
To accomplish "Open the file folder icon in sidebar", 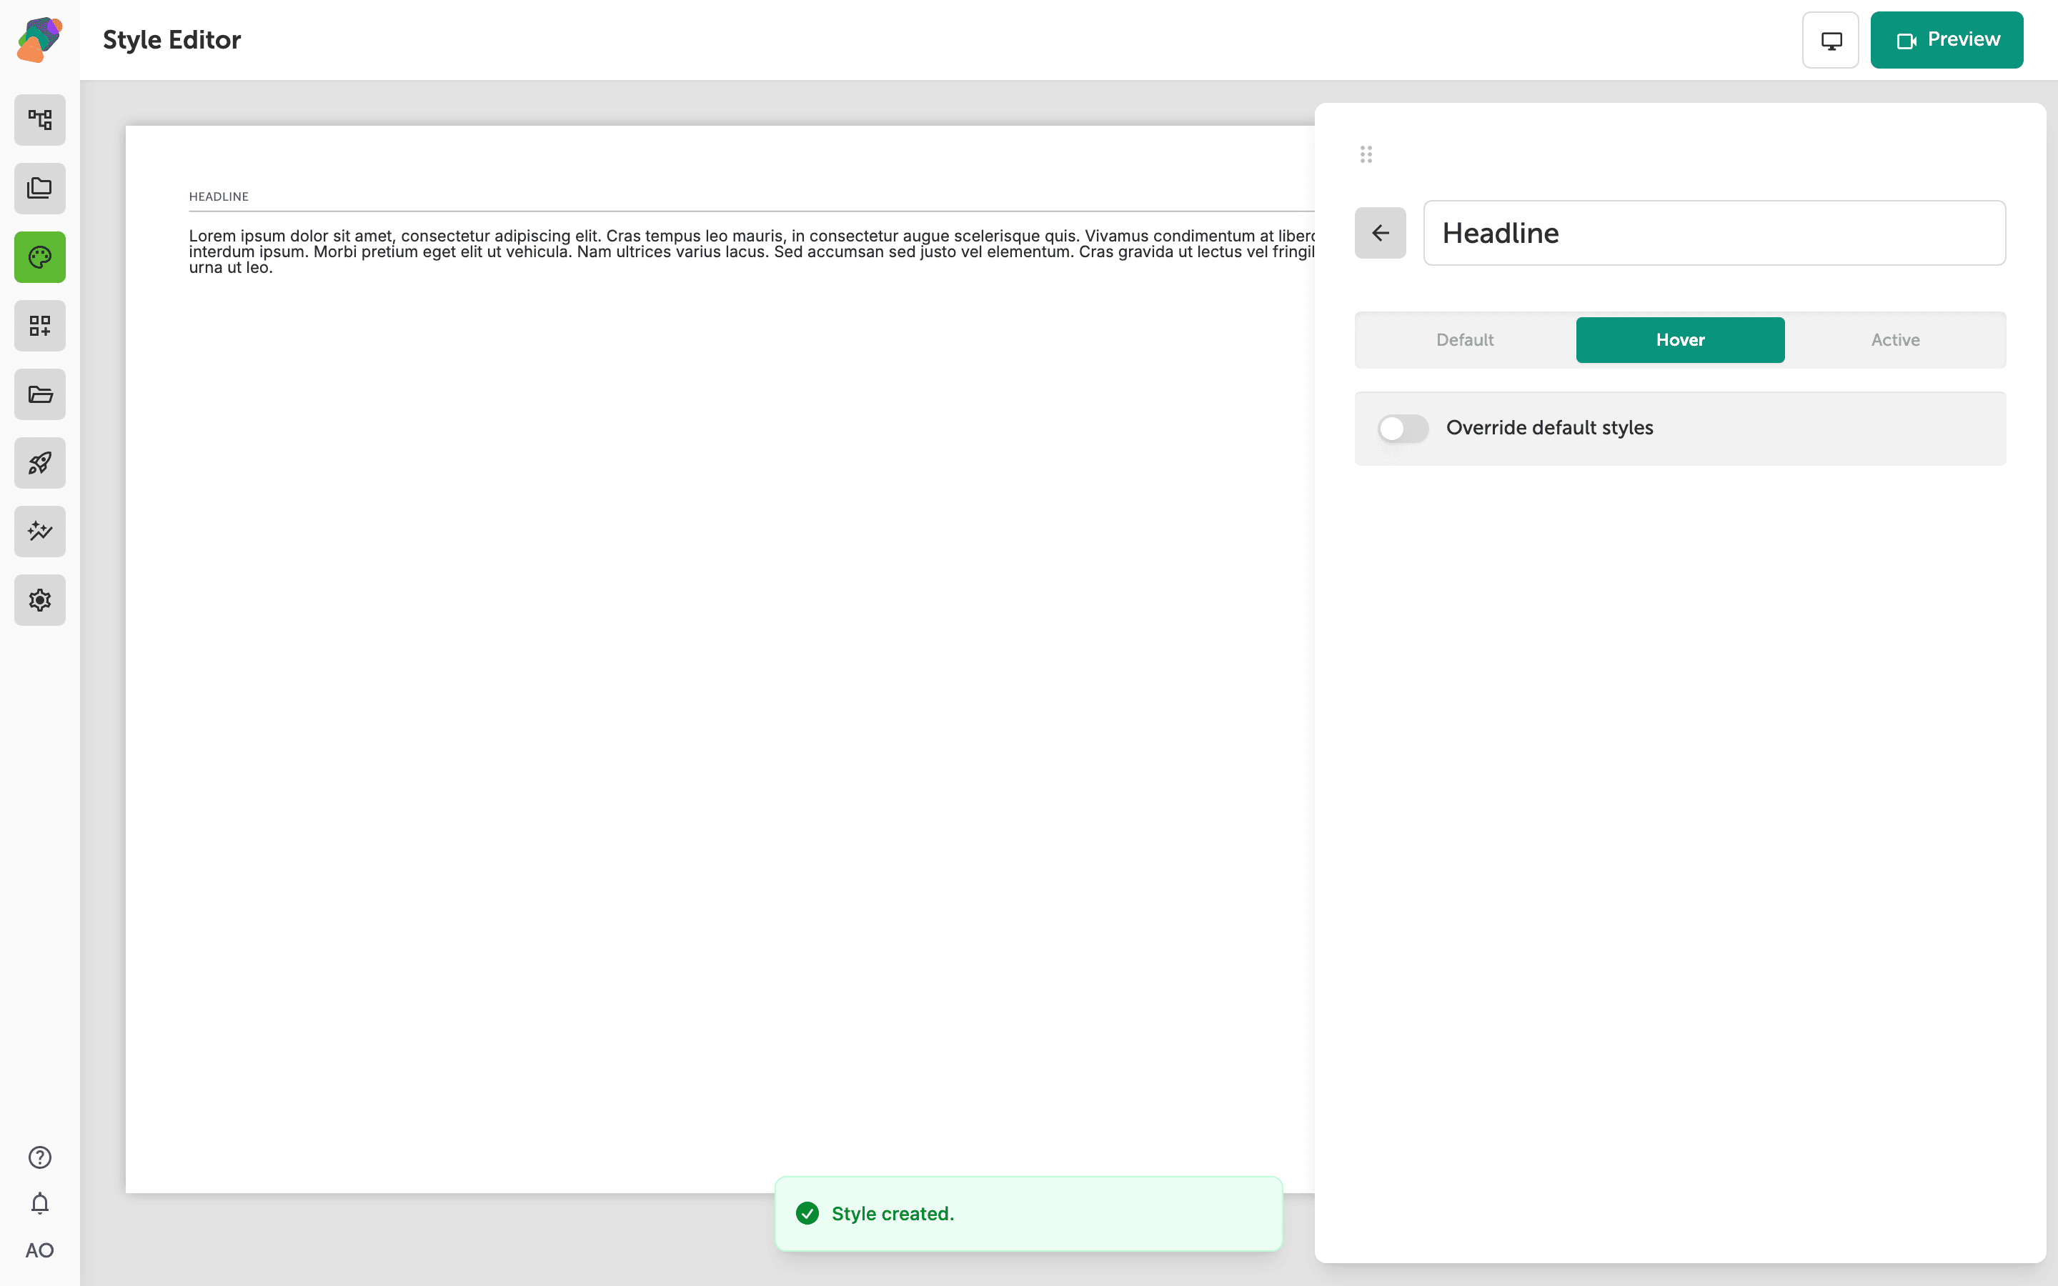I will point(40,394).
